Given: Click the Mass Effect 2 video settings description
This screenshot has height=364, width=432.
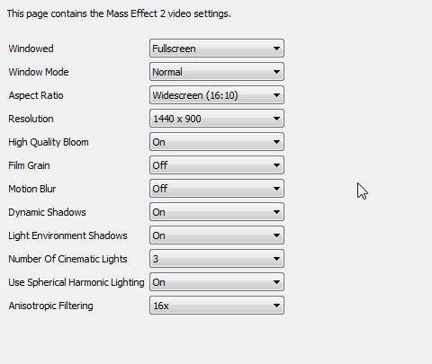Looking at the screenshot, I should pyautogui.click(x=119, y=13).
